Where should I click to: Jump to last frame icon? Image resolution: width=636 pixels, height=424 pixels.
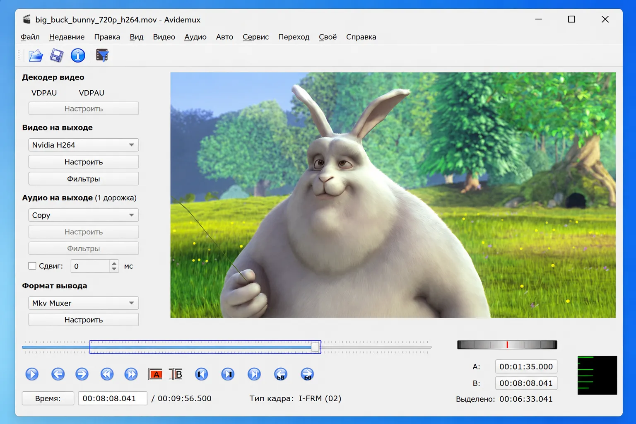click(254, 374)
